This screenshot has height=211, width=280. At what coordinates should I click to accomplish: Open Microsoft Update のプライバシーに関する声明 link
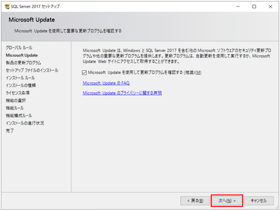click(x=122, y=93)
